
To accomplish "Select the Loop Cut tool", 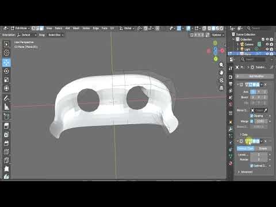I will point(6,151).
